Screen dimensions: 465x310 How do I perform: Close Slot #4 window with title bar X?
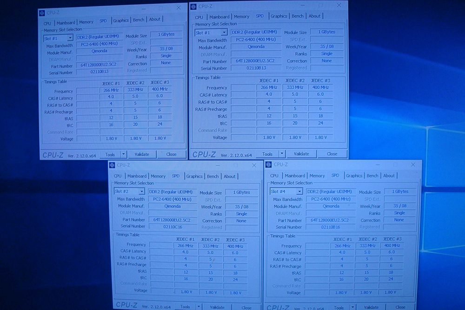click(x=413, y=165)
